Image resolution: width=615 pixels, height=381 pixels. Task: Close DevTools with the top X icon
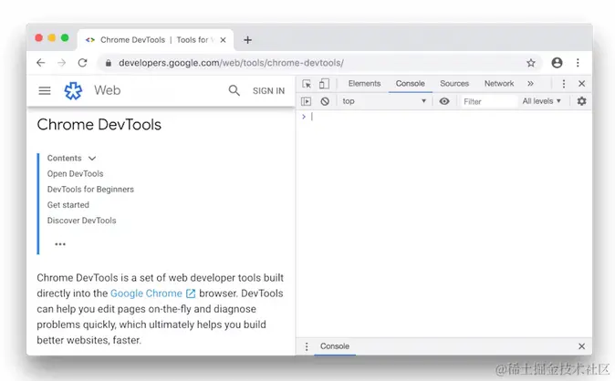[x=581, y=84]
